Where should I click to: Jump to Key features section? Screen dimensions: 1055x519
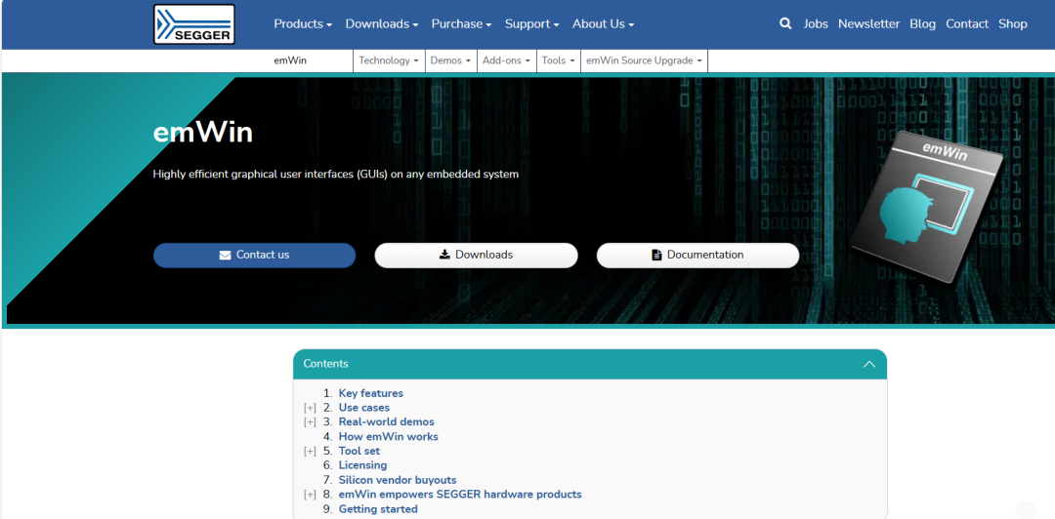point(371,393)
